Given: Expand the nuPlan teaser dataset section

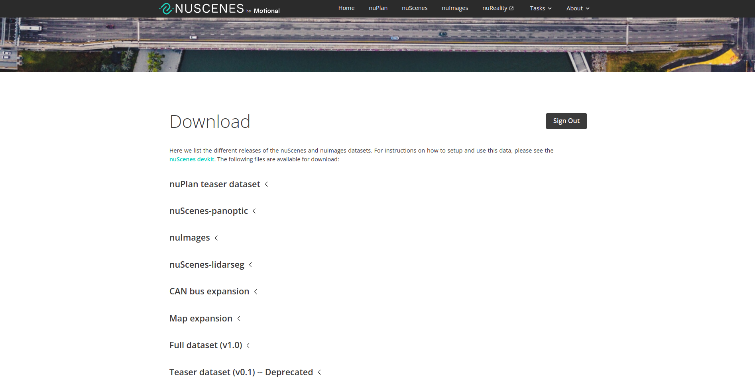Looking at the screenshot, I should point(266,184).
